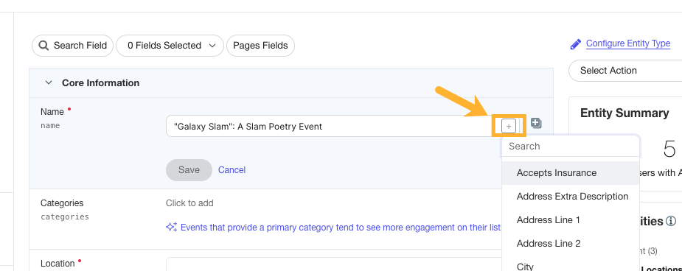Click the Save button
682x271 pixels.
pos(189,170)
